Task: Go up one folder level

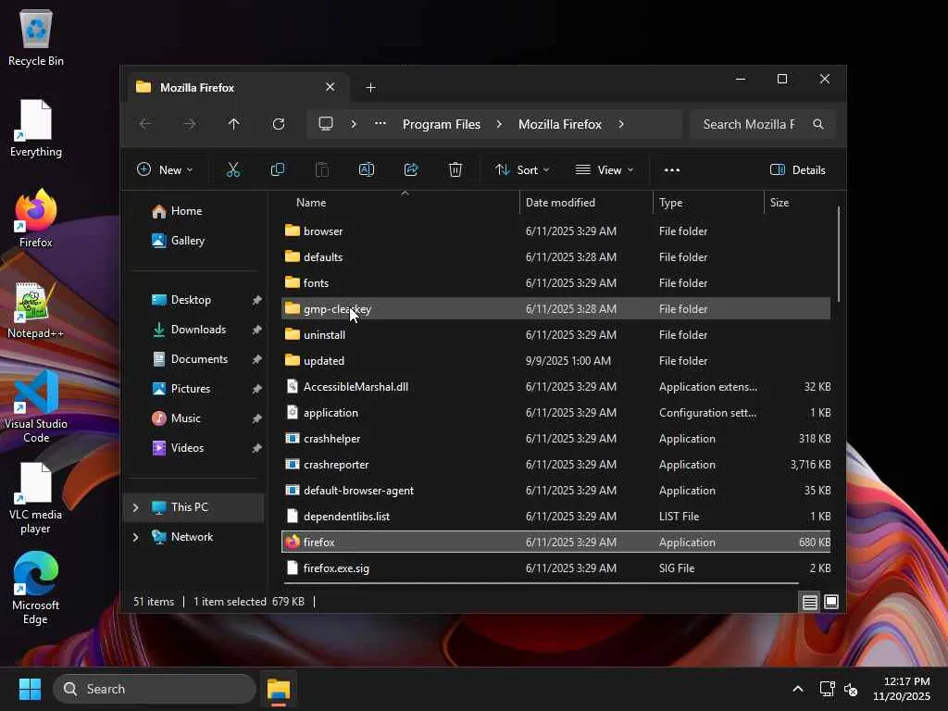Action: [234, 124]
